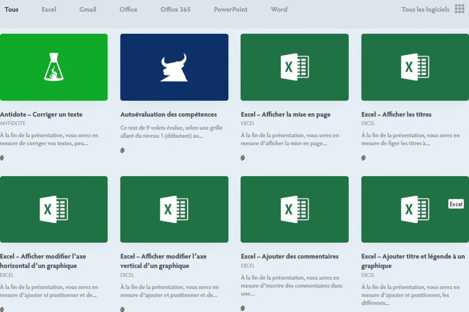Click coffee bean icon under Antidote course
Screen dimensions: 469x312
[2, 158]
